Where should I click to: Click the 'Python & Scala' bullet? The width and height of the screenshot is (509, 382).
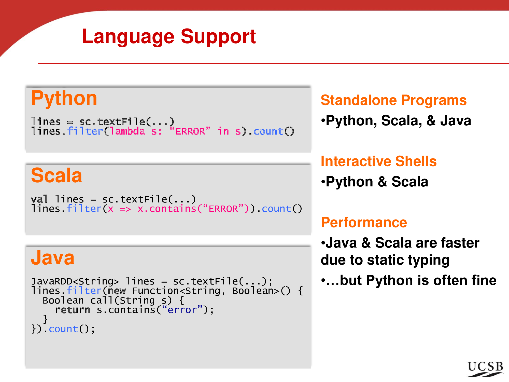[x=377, y=182]
